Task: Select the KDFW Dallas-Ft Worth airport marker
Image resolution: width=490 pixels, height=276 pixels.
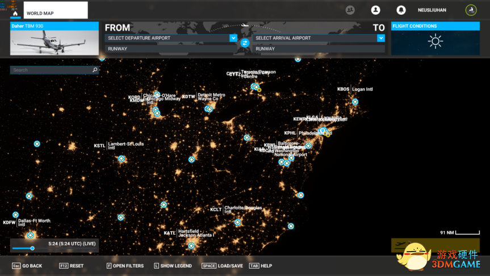Action: (x=30, y=235)
